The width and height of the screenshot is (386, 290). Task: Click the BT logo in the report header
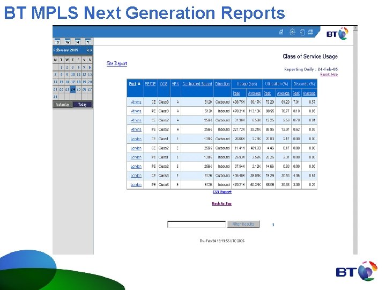tap(337, 34)
